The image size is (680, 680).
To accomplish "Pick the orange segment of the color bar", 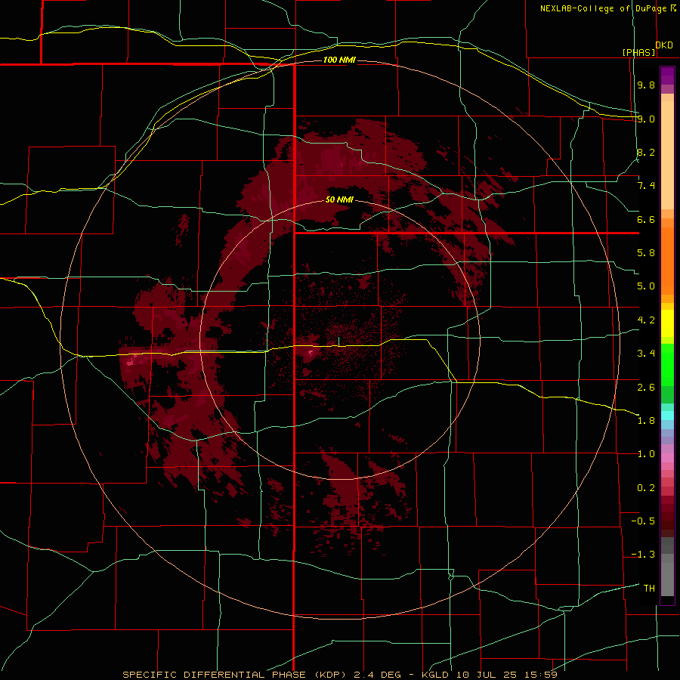I will 667,261.
